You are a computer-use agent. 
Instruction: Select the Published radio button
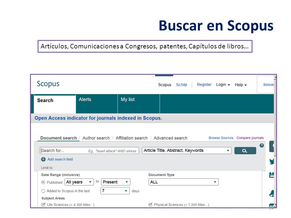click(43, 182)
